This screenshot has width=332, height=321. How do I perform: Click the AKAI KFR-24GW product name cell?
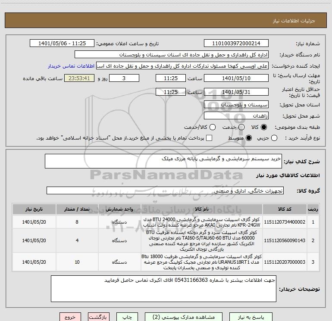(x=202, y=222)
